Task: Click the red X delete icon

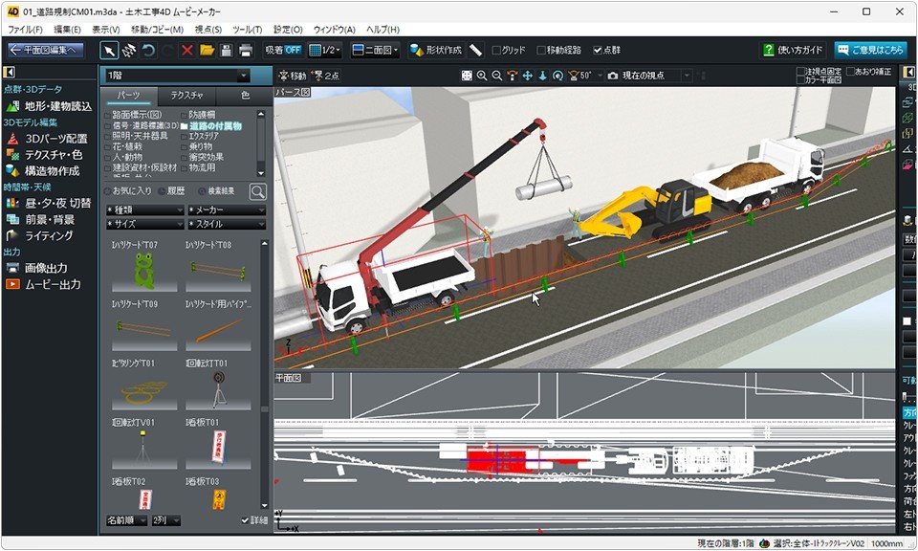Action: [187, 50]
